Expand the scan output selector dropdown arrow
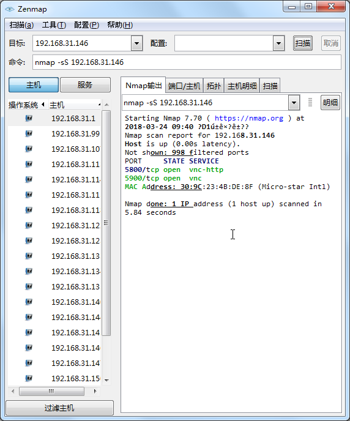The image size is (350, 421). point(294,103)
